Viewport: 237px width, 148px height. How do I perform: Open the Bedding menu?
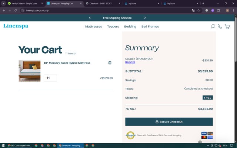pos(130,26)
